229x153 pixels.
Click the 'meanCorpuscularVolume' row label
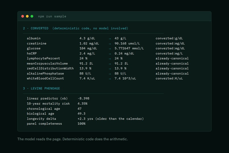coord(47,64)
